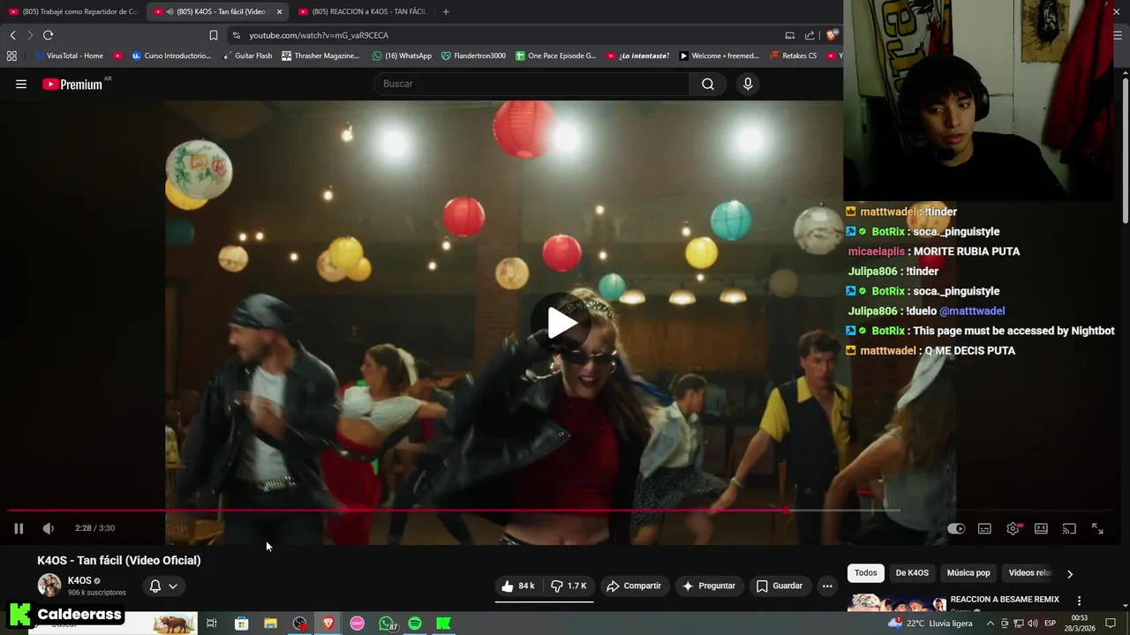Screen dimensions: 1130x635
Task: Advance the filter chips with the right arrow
Action: (1069, 573)
